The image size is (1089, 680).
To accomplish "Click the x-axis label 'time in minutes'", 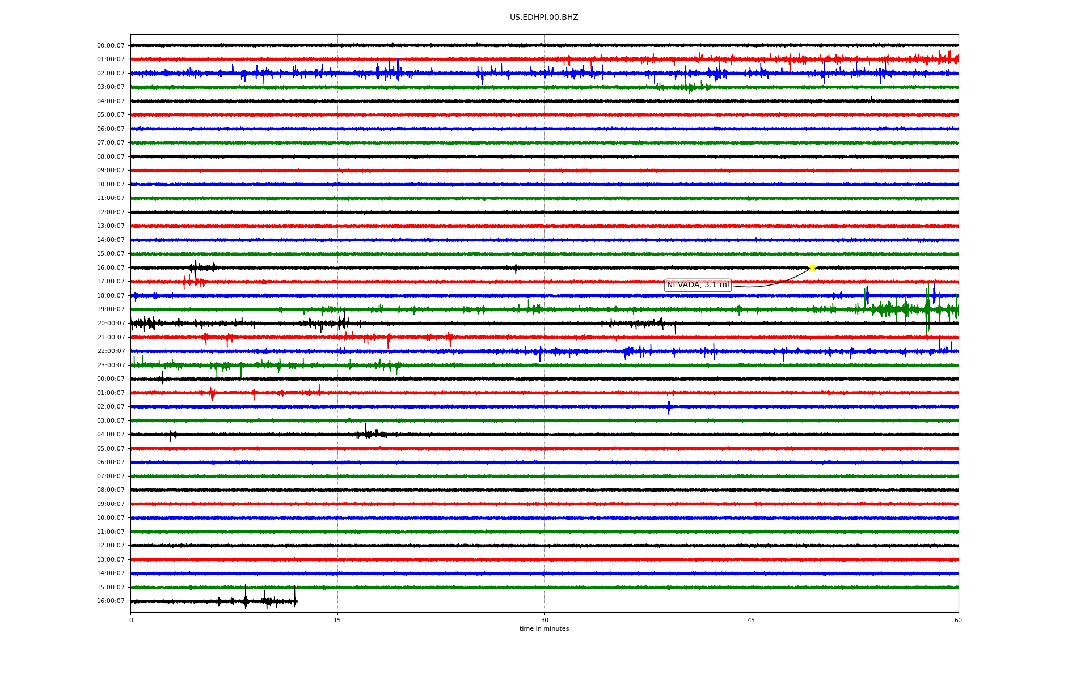I will (543, 628).
